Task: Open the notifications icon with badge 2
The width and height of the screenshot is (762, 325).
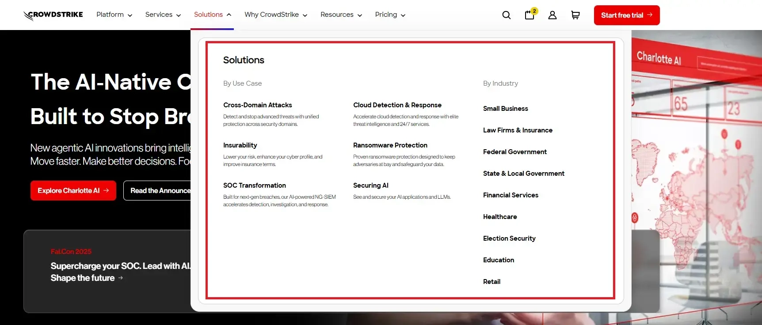Action: coord(530,15)
